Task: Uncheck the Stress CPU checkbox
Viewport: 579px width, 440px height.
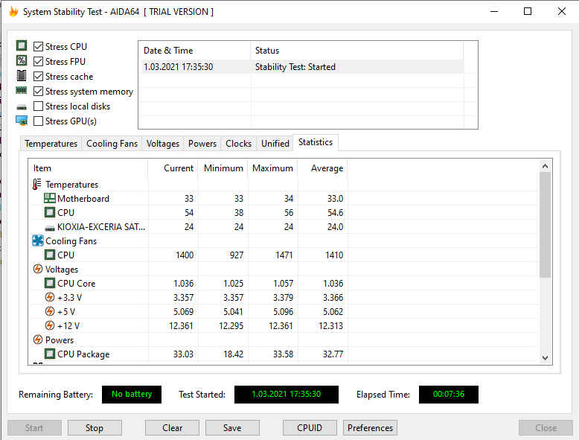Action: 38,47
